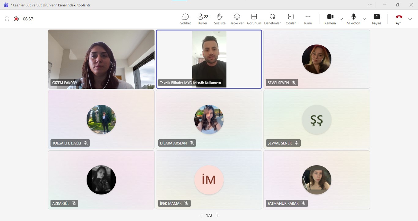Click the red recording indicator

click(x=16, y=19)
